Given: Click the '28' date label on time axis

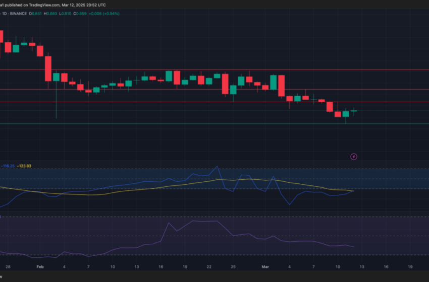Looking at the screenshot, I should click(x=8, y=267).
